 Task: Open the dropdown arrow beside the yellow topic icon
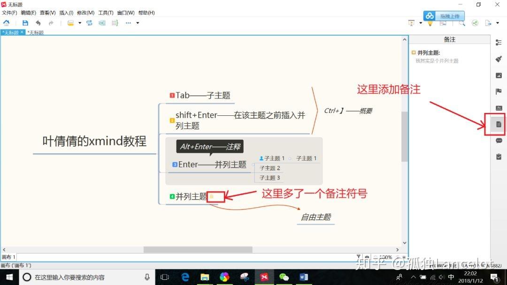click(x=79, y=23)
